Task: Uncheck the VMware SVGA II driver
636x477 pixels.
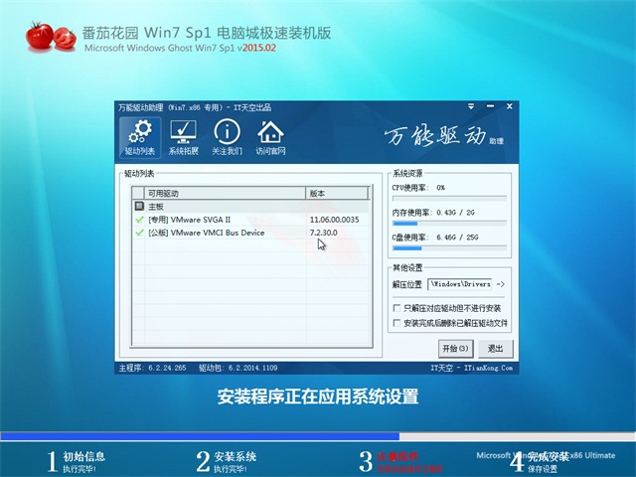Action: click(139, 220)
